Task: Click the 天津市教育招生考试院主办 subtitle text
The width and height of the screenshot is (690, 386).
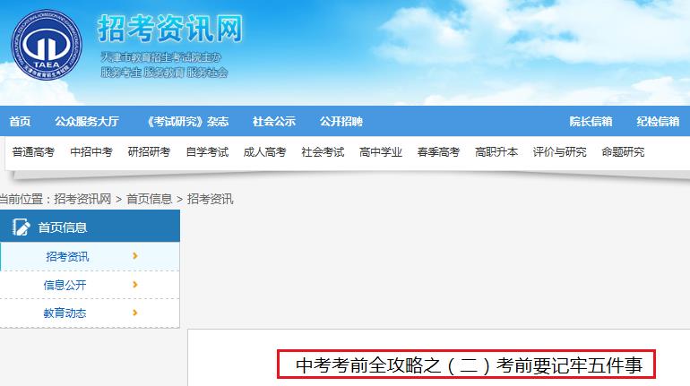Action: (x=161, y=57)
